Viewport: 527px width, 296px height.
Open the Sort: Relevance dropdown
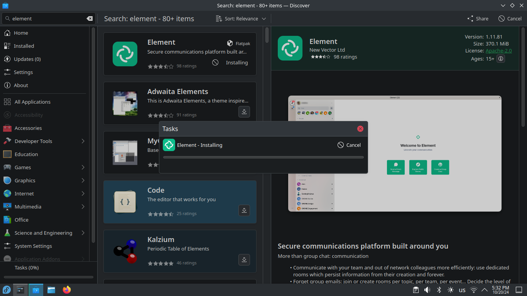click(x=241, y=18)
